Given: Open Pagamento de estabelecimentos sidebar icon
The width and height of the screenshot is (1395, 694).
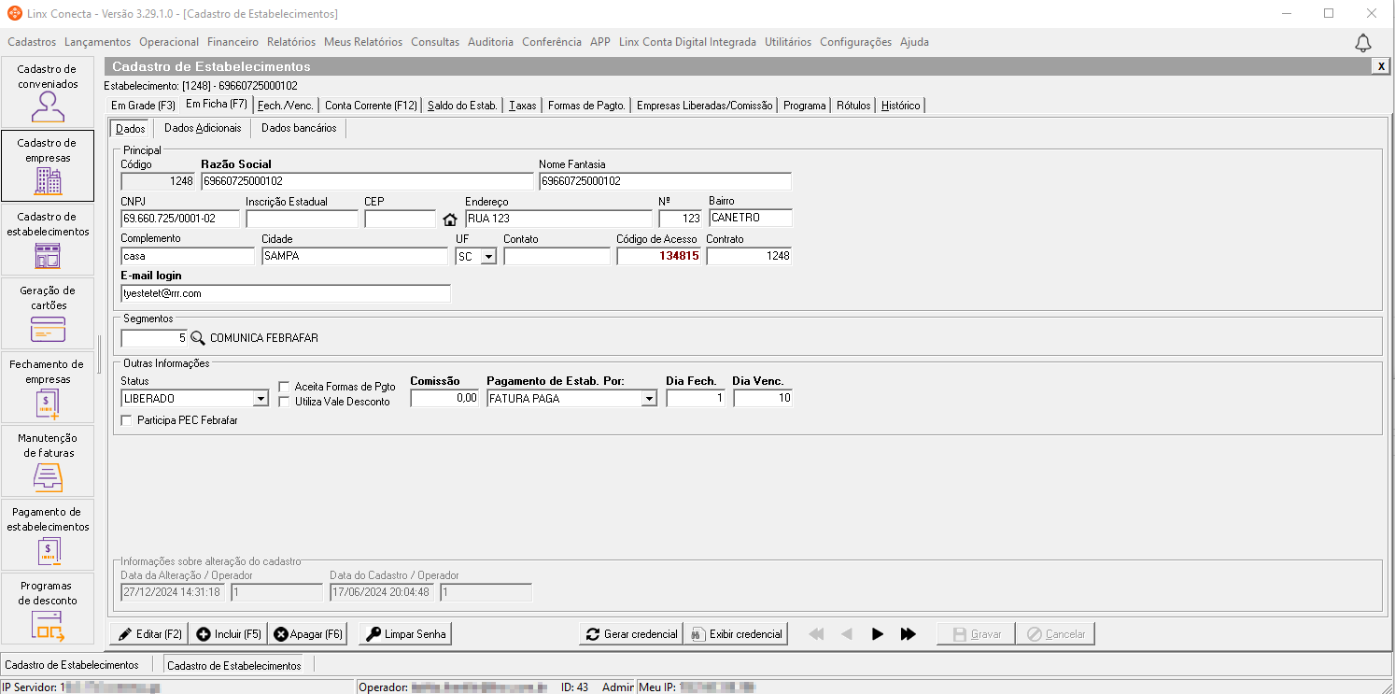Looking at the screenshot, I should [x=48, y=534].
